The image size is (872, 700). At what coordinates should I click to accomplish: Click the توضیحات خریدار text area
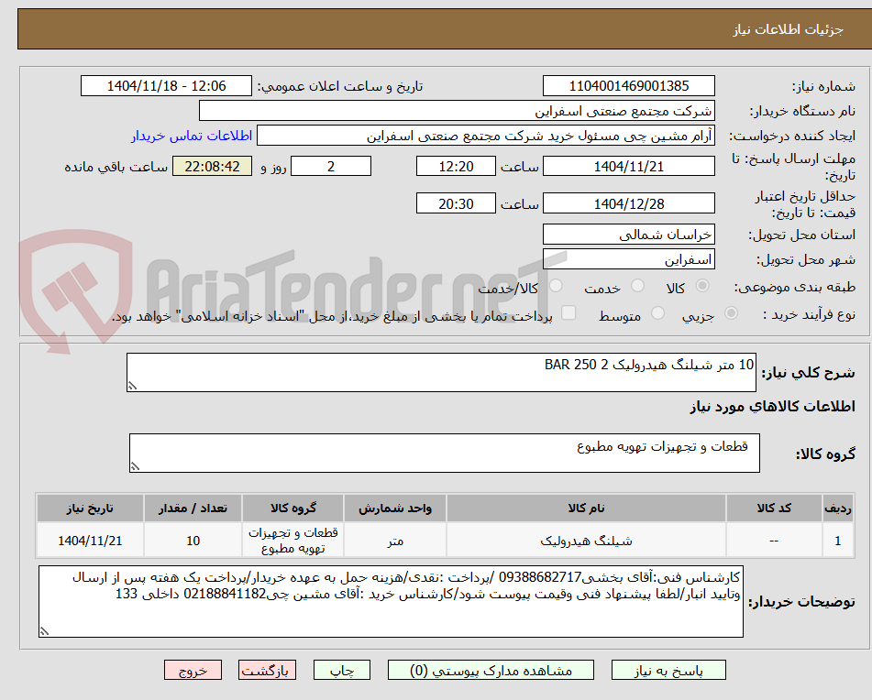pyautogui.click(x=391, y=602)
